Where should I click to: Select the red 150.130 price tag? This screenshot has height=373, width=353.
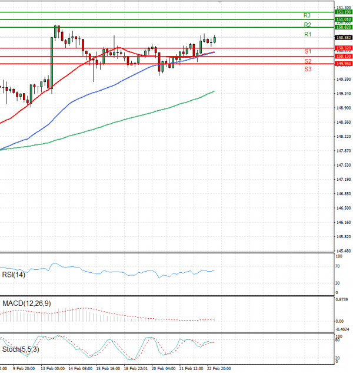click(344, 57)
